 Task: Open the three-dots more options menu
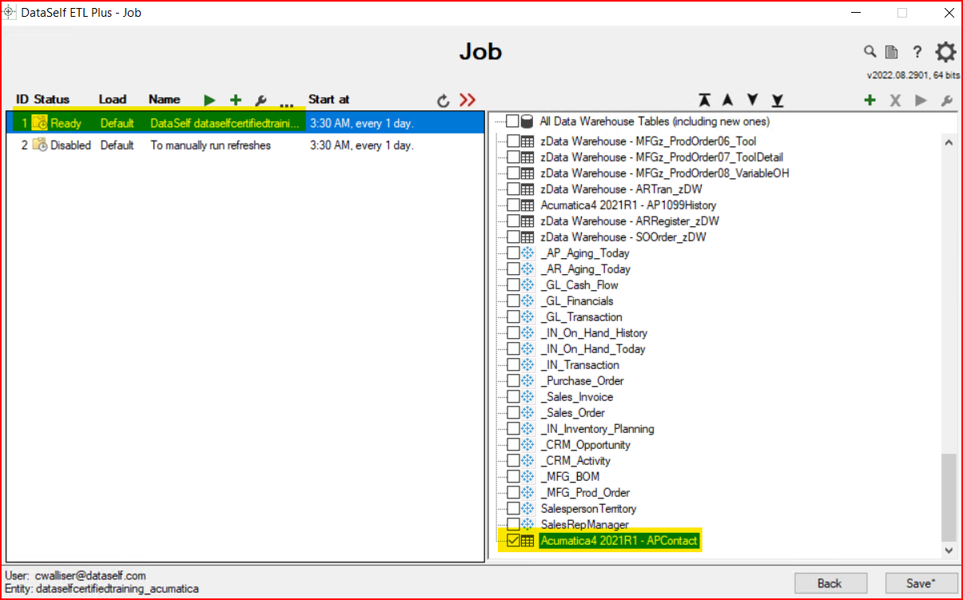[286, 103]
